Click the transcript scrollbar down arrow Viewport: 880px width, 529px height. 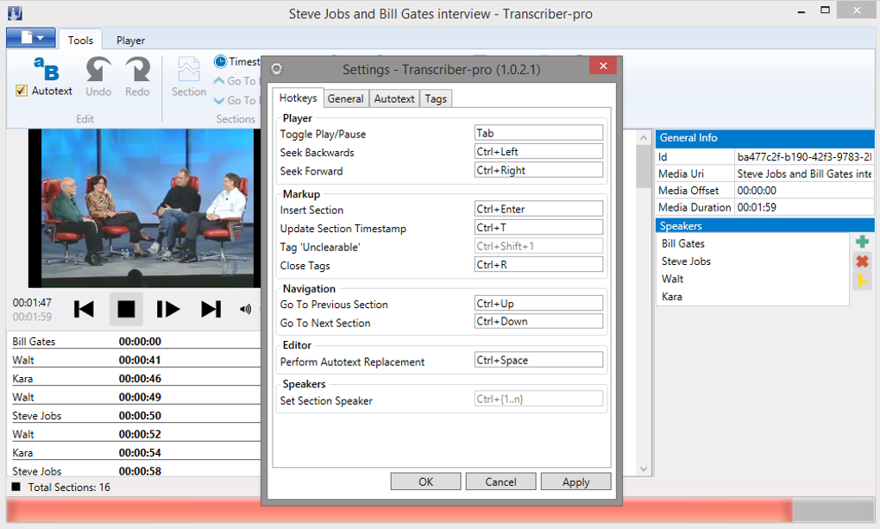pyautogui.click(x=643, y=469)
